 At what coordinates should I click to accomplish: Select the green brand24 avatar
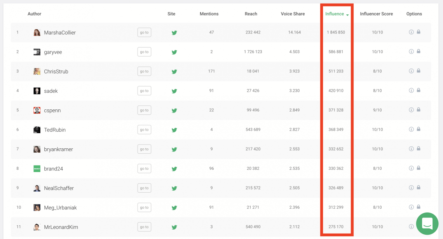37,169
